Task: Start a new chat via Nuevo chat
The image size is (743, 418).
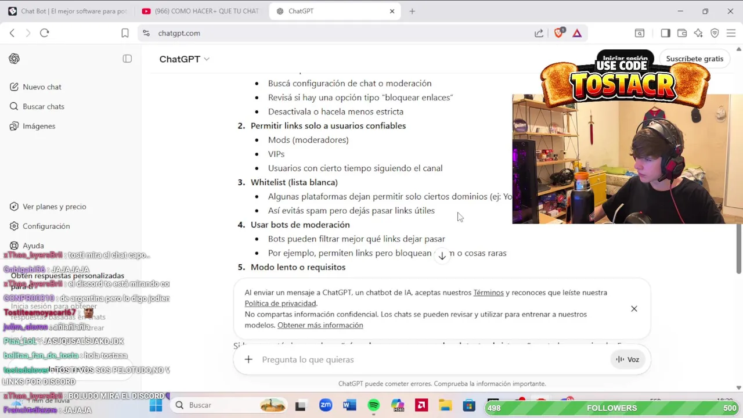Action: click(35, 87)
